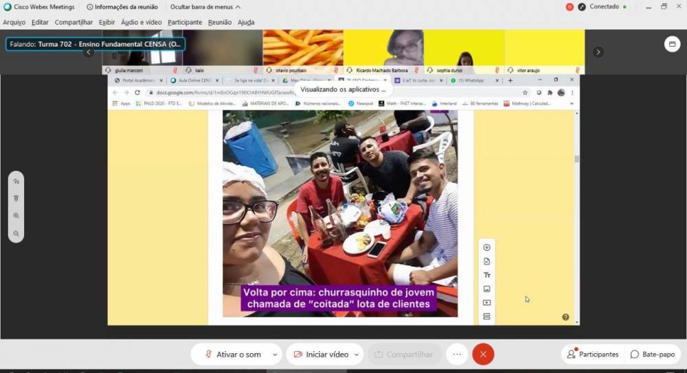Click the add section icon in Forms sidebar
687x373 pixels.
(487, 316)
